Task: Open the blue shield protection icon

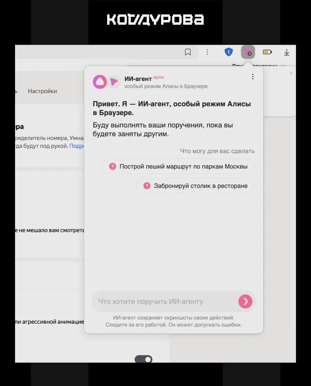Action: (x=229, y=52)
